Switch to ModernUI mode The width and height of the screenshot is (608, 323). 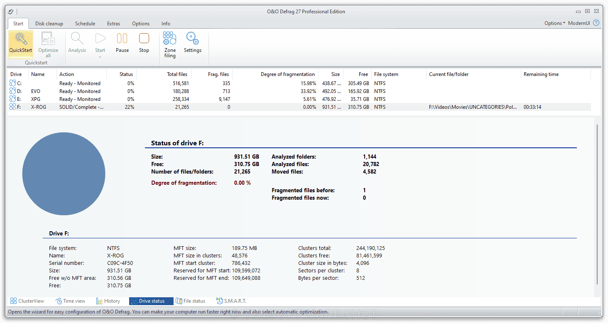pyautogui.click(x=579, y=23)
